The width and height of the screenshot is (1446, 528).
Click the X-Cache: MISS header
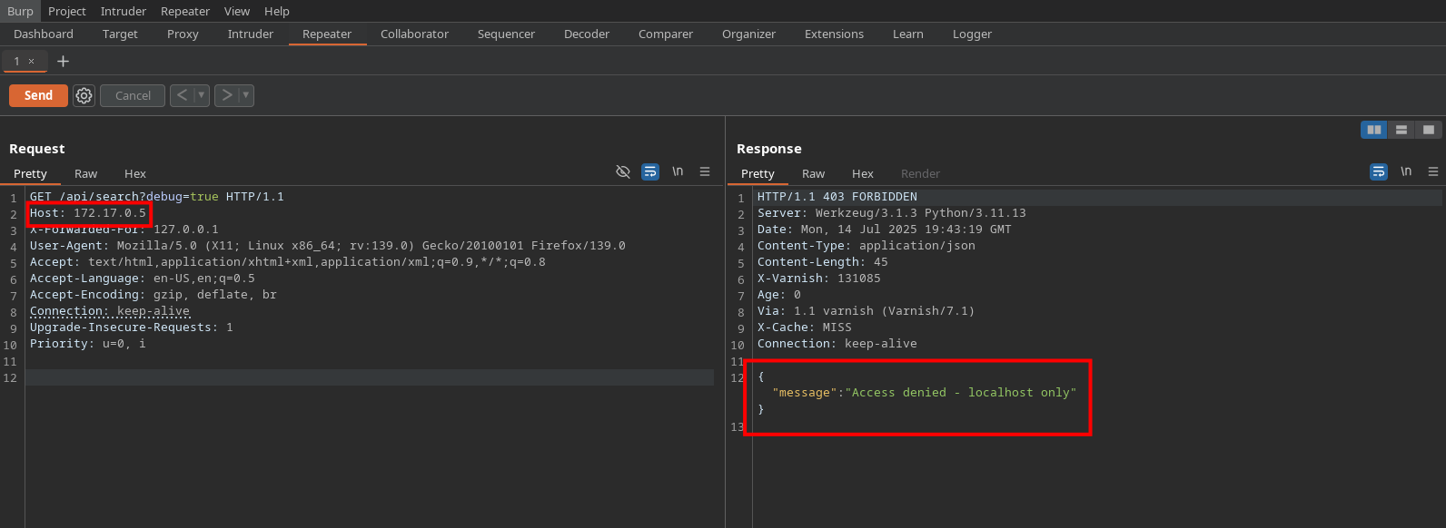tap(805, 328)
